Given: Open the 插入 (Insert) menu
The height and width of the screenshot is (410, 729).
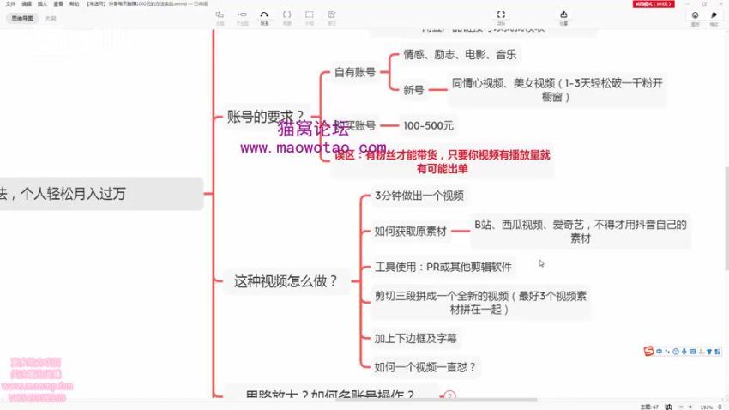Looking at the screenshot, I should coord(42,3).
